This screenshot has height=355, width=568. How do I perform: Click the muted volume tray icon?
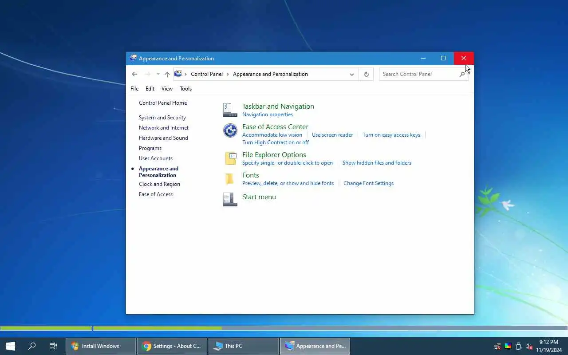(x=529, y=346)
